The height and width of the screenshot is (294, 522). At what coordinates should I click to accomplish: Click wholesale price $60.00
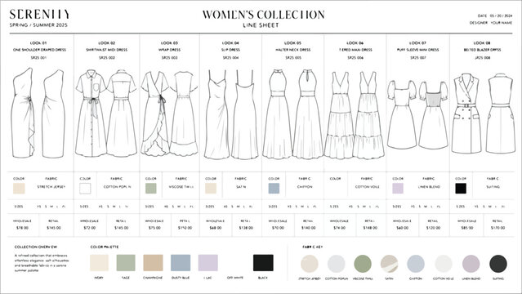(402, 228)
